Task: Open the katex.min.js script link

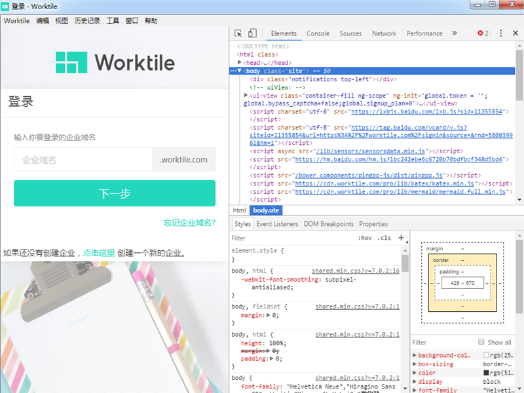Action: [x=384, y=183]
